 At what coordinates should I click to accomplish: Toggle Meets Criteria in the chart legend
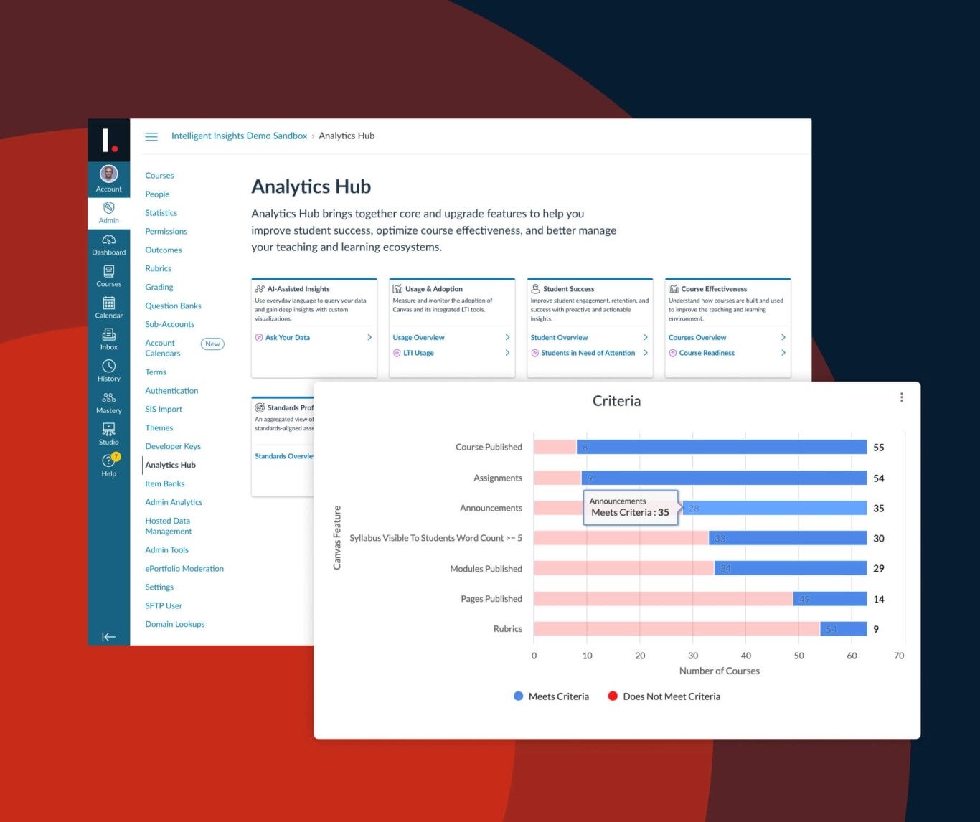(551, 696)
